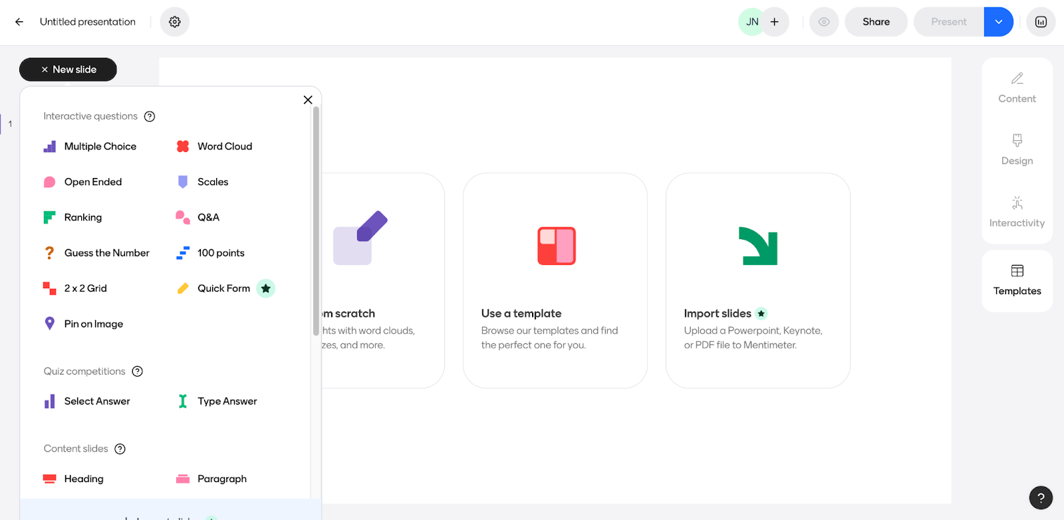Show help for Quiz competitions

click(x=138, y=371)
